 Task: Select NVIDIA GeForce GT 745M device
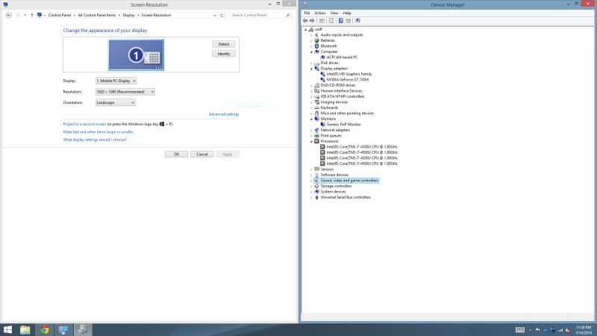[x=347, y=80]
